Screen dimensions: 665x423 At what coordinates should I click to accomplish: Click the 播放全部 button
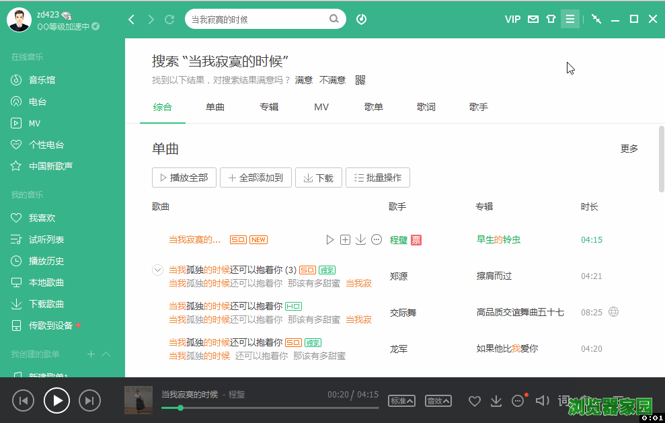coord(184,178)
